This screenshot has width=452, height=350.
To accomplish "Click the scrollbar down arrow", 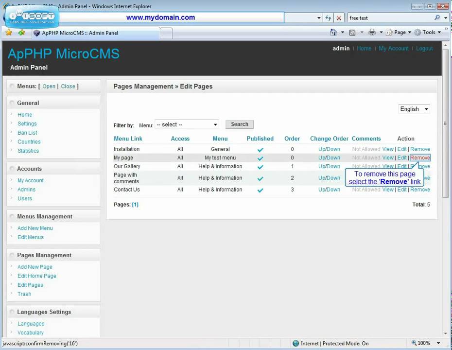I will [x=445, y=333].
